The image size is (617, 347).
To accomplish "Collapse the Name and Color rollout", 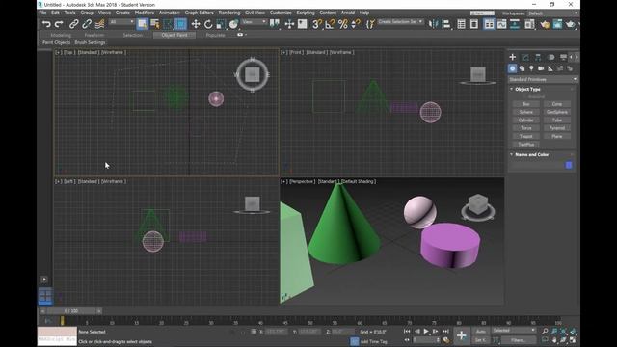I will click(531, 154).
